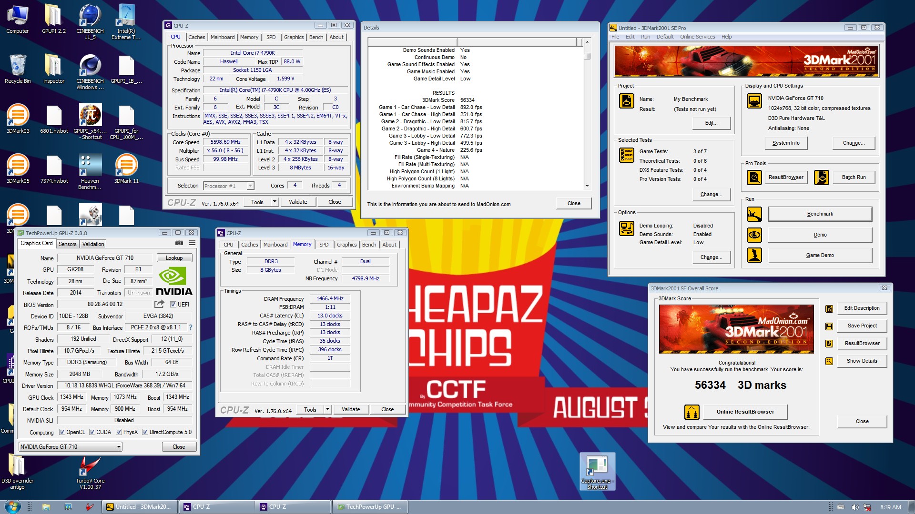
Task: Click GPU-Z BIOS save share icon
Action: (159, 304)
